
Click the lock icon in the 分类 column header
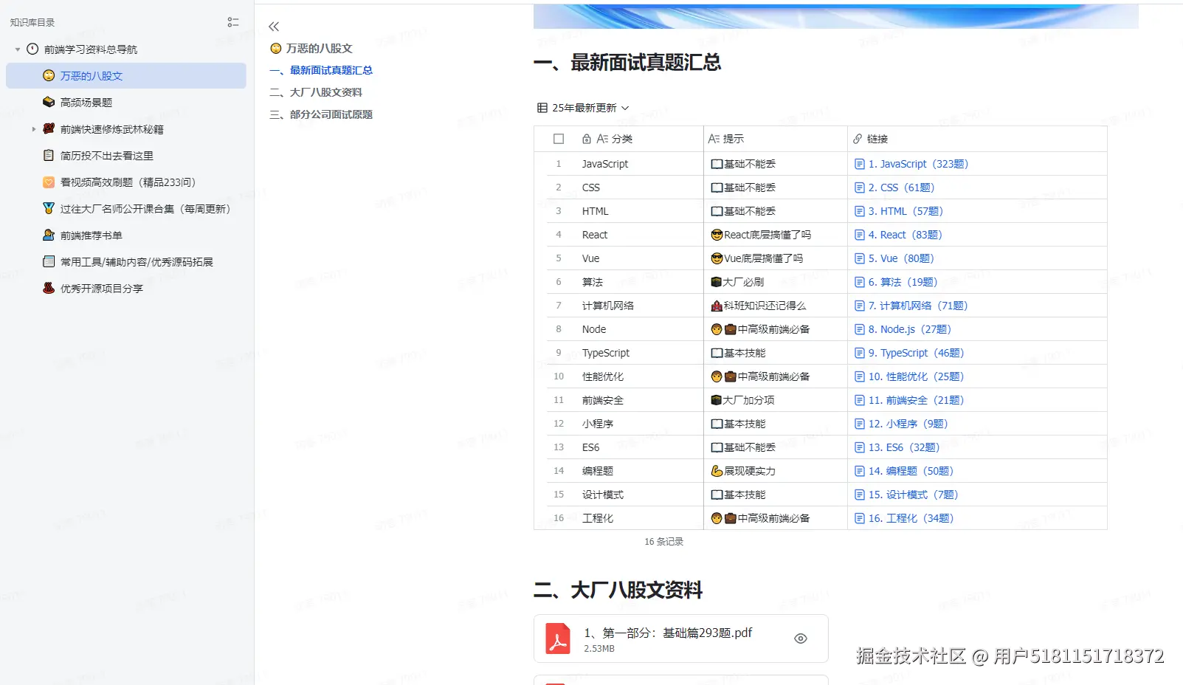pyautogui.click(x=586, y=139)
